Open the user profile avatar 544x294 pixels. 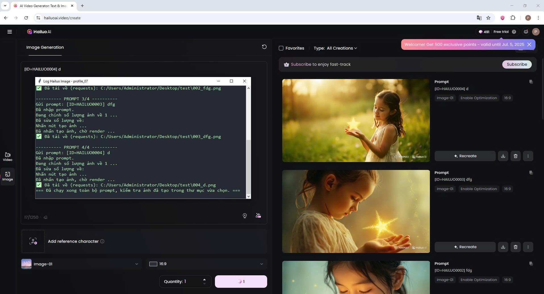536,32
